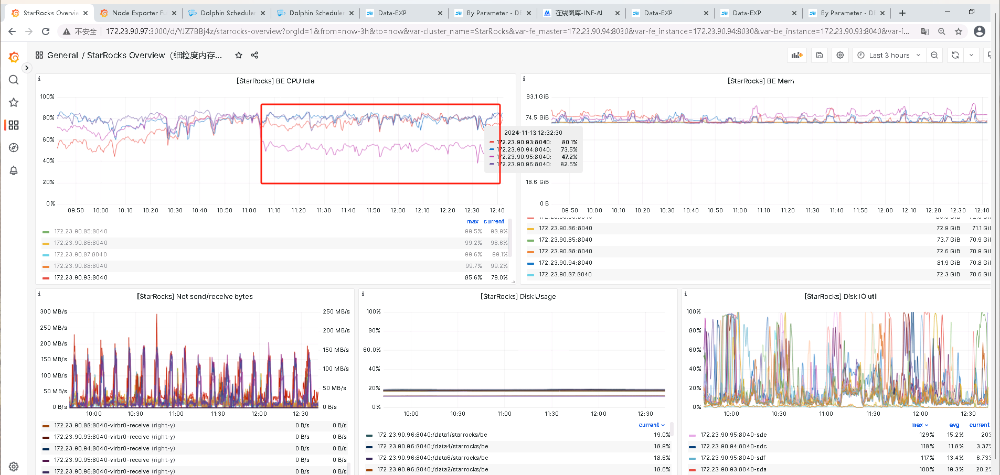Open Disk IO util panel menu

[x=841, y=296]
